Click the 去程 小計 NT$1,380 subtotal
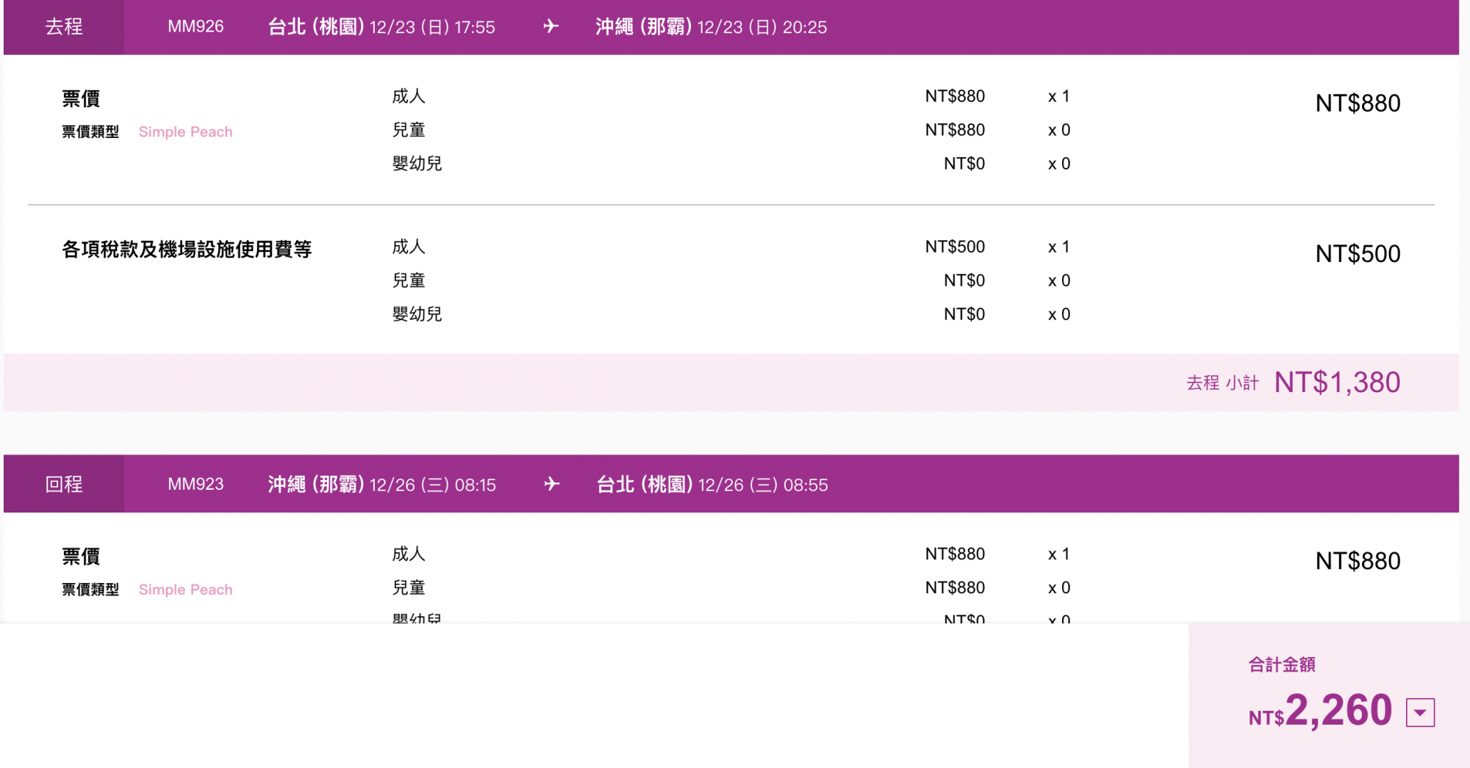Screen dimensions: 1470x768 pyautogui.click(x=1337, y=383)
